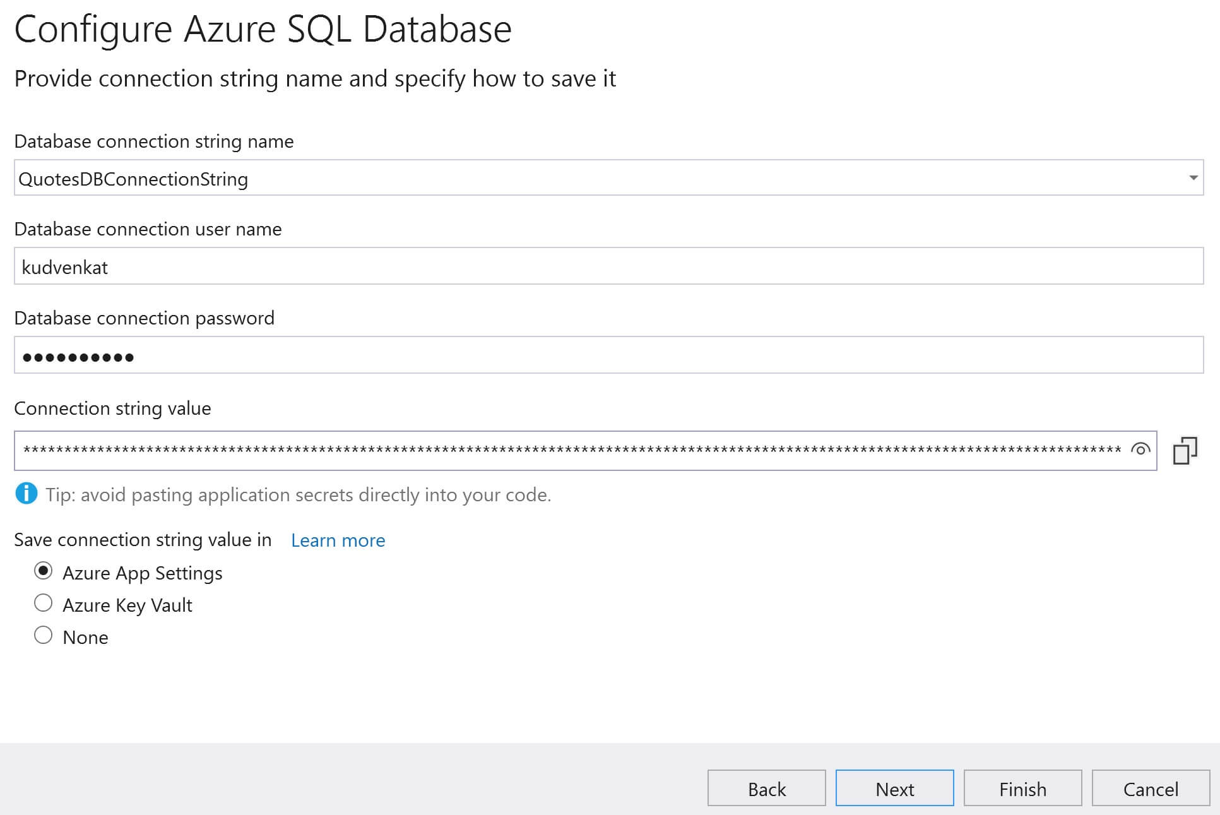The height and width of the screenshot is (815, 1220).
Task: Open the connection string name dropdown arrow
Action: (1193, 178)
